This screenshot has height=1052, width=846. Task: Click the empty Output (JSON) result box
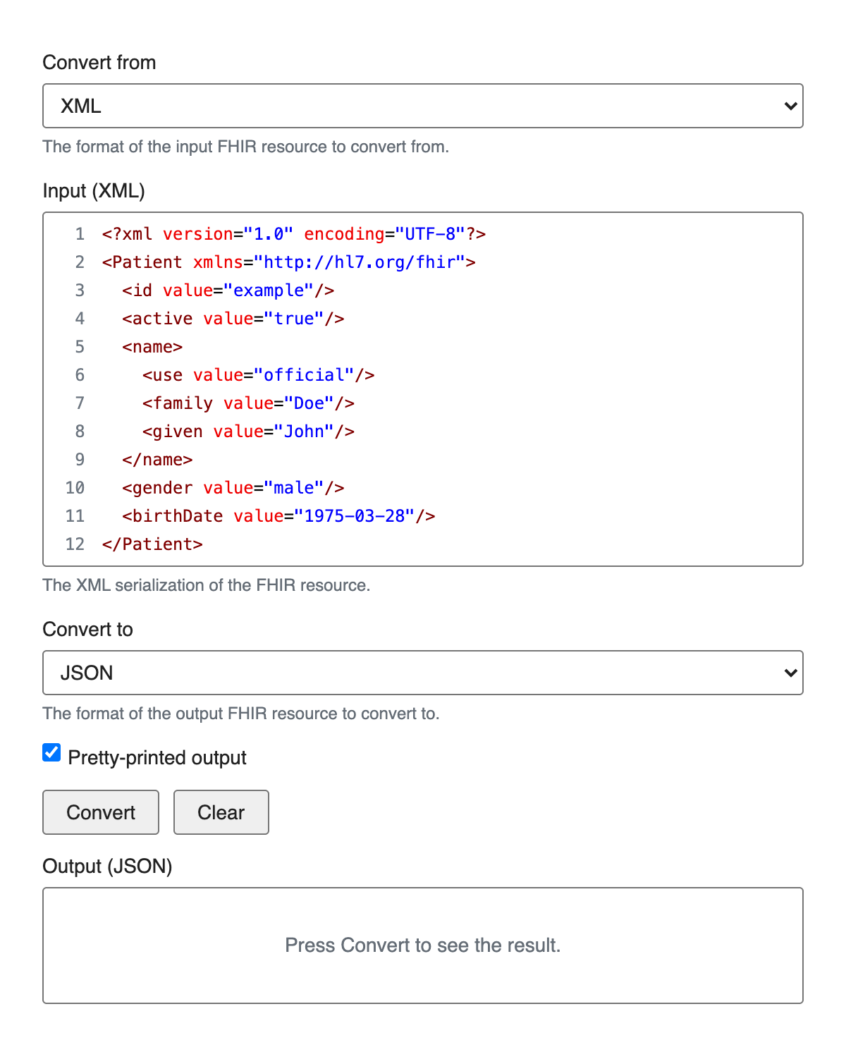422,945
